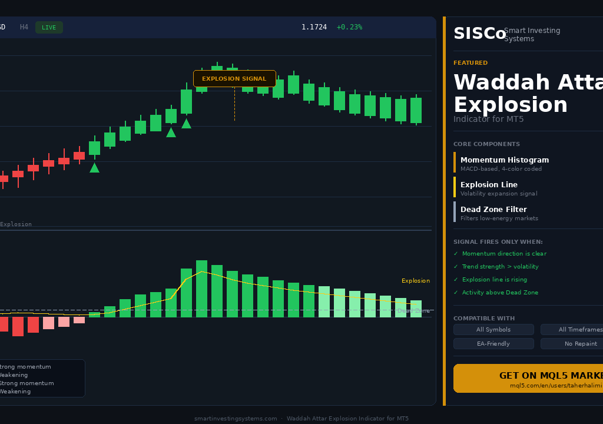
Task: Click the EXPLOSION SIGNAL callout label
Action: tap(234, 78)
